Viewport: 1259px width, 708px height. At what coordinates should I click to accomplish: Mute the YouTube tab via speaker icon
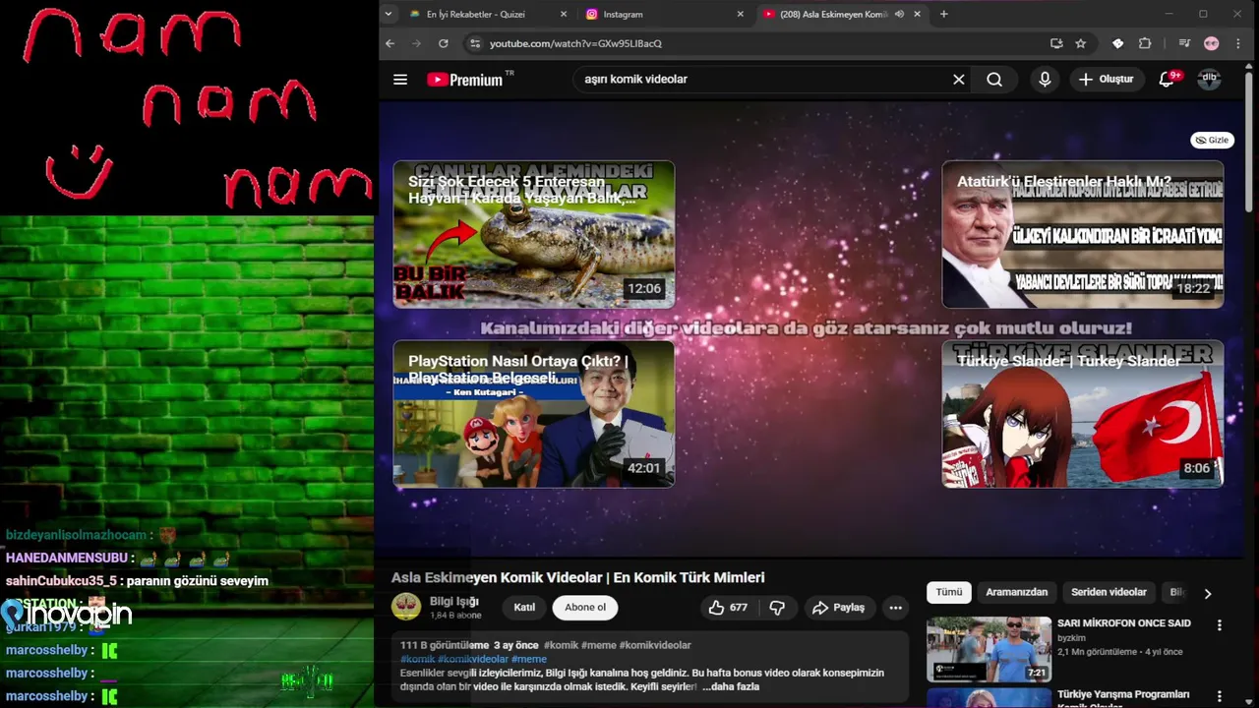(899, 14)
